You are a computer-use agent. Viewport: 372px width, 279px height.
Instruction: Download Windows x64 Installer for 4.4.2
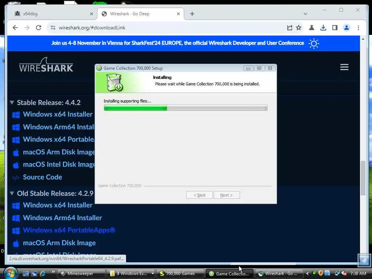coord(58,114)
